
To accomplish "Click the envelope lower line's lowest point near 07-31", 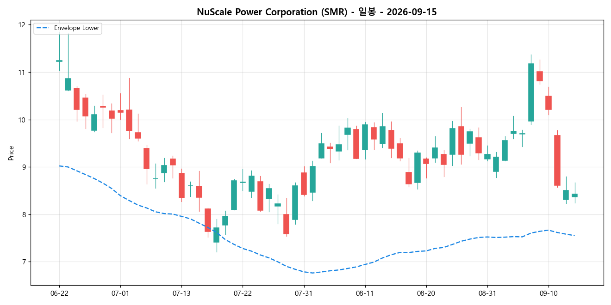I will pyautogui.click(x=312, y=273).
